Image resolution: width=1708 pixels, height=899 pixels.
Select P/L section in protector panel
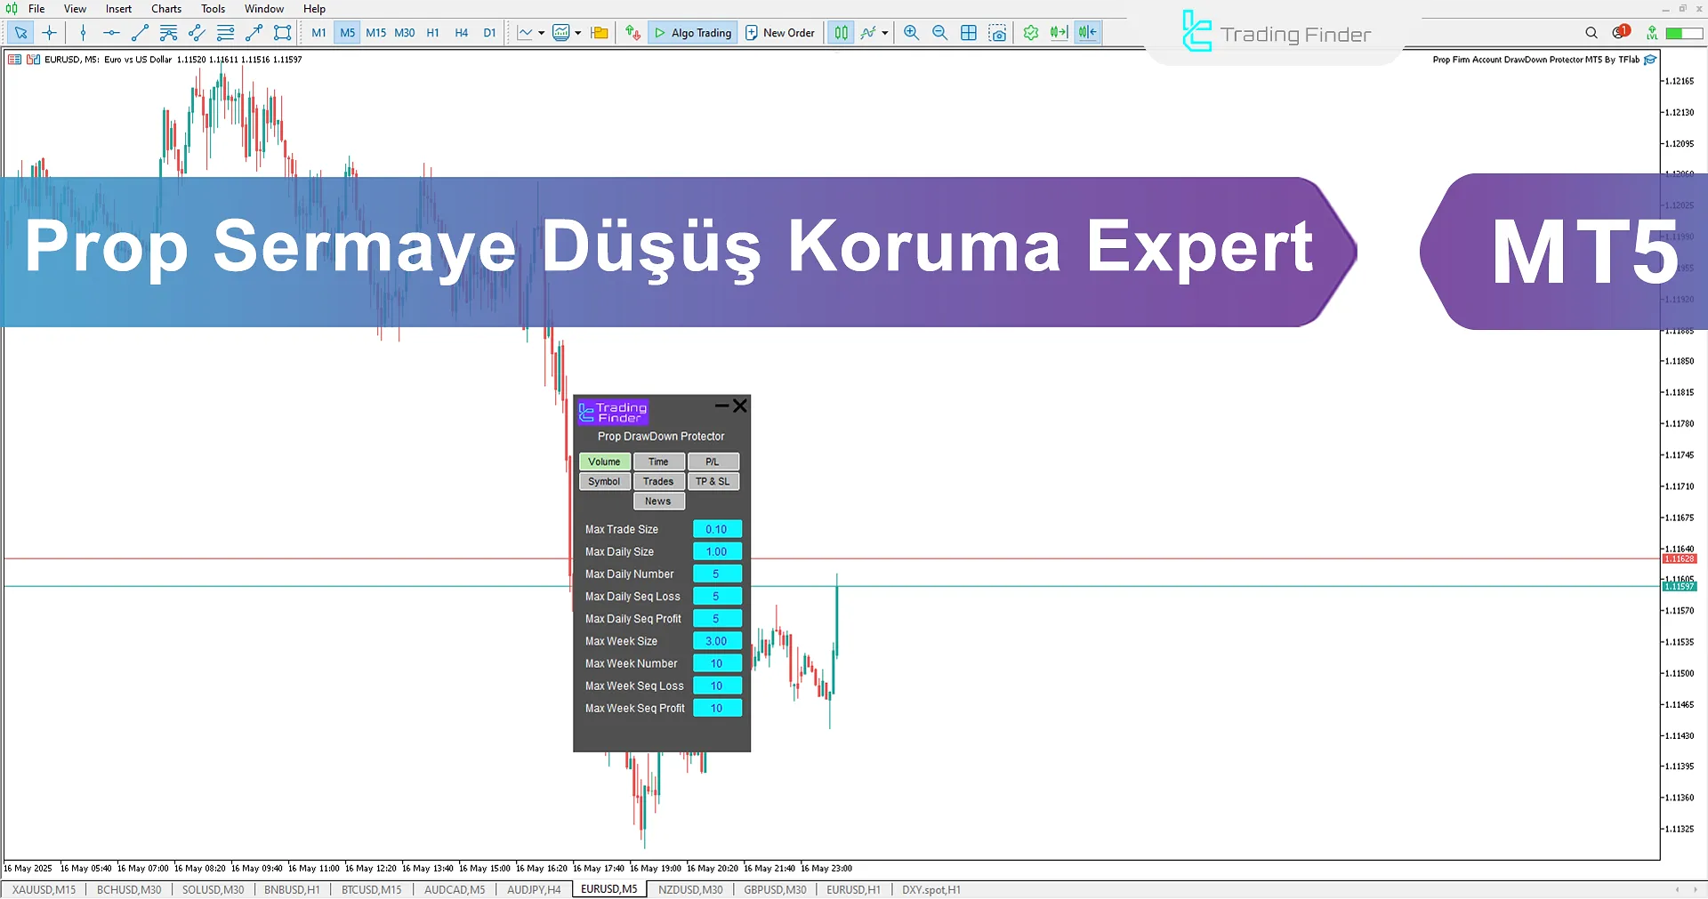tap(713, 462)
